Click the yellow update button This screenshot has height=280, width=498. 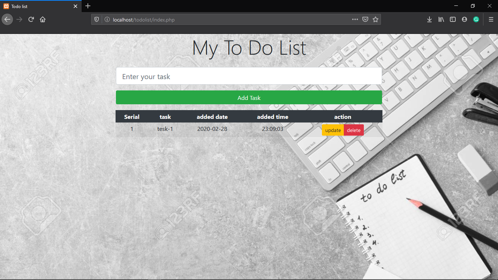333,130
